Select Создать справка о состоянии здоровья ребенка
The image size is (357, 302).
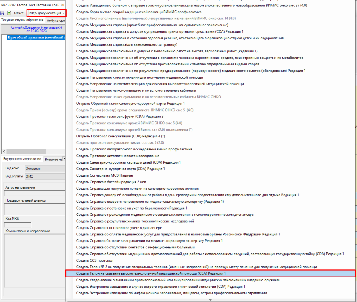pyautogui.click(x=180, y=38)
